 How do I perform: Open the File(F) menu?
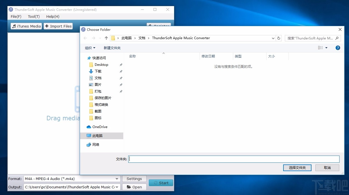coord(16,16)
